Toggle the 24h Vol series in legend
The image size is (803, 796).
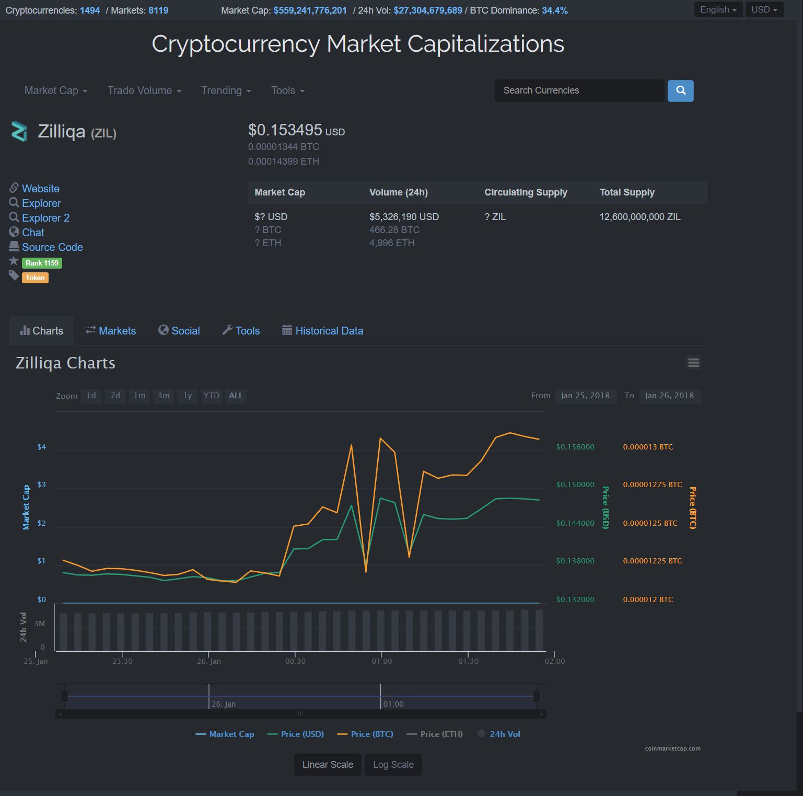coord(499,734)
